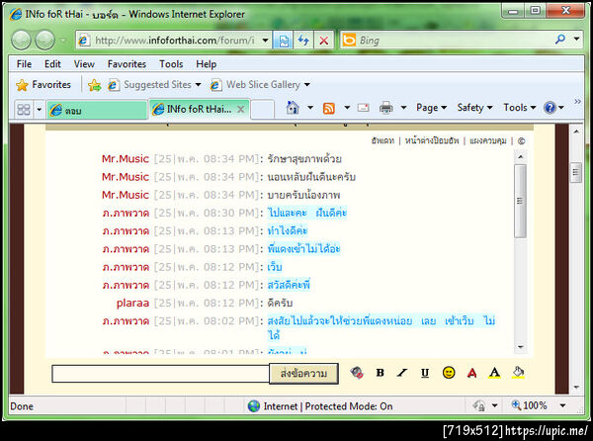The image size is (593, 441).
Task: Select the INfo foR tHai tab
Action: coord(192,110)
